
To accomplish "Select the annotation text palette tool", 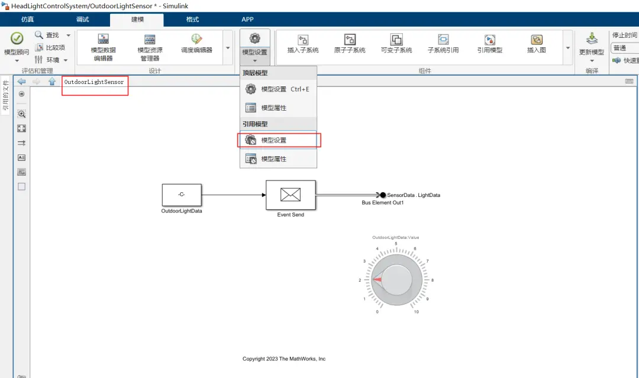I will (x=22, y=157).
